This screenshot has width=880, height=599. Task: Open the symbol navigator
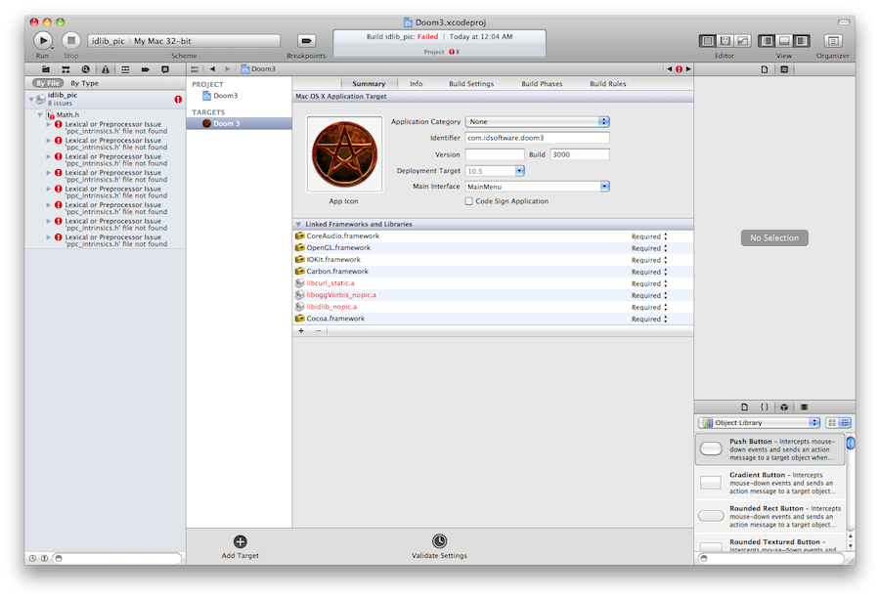66,69
